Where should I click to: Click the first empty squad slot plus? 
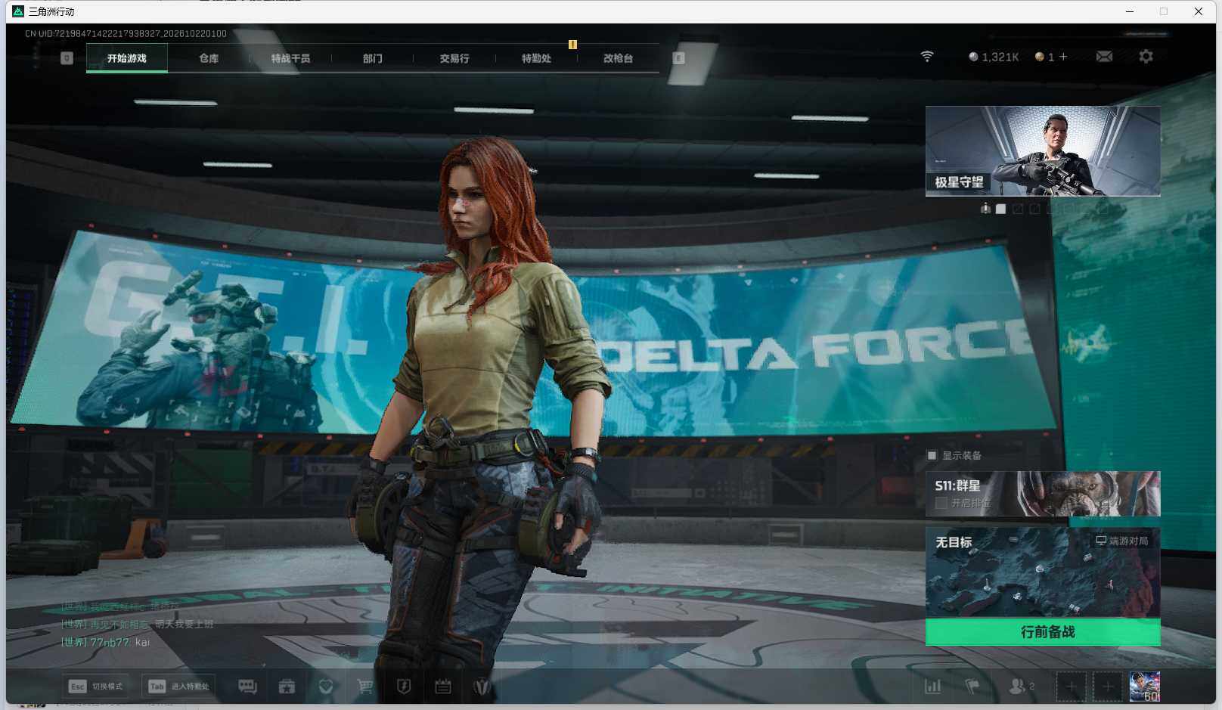coord(1072,687)
